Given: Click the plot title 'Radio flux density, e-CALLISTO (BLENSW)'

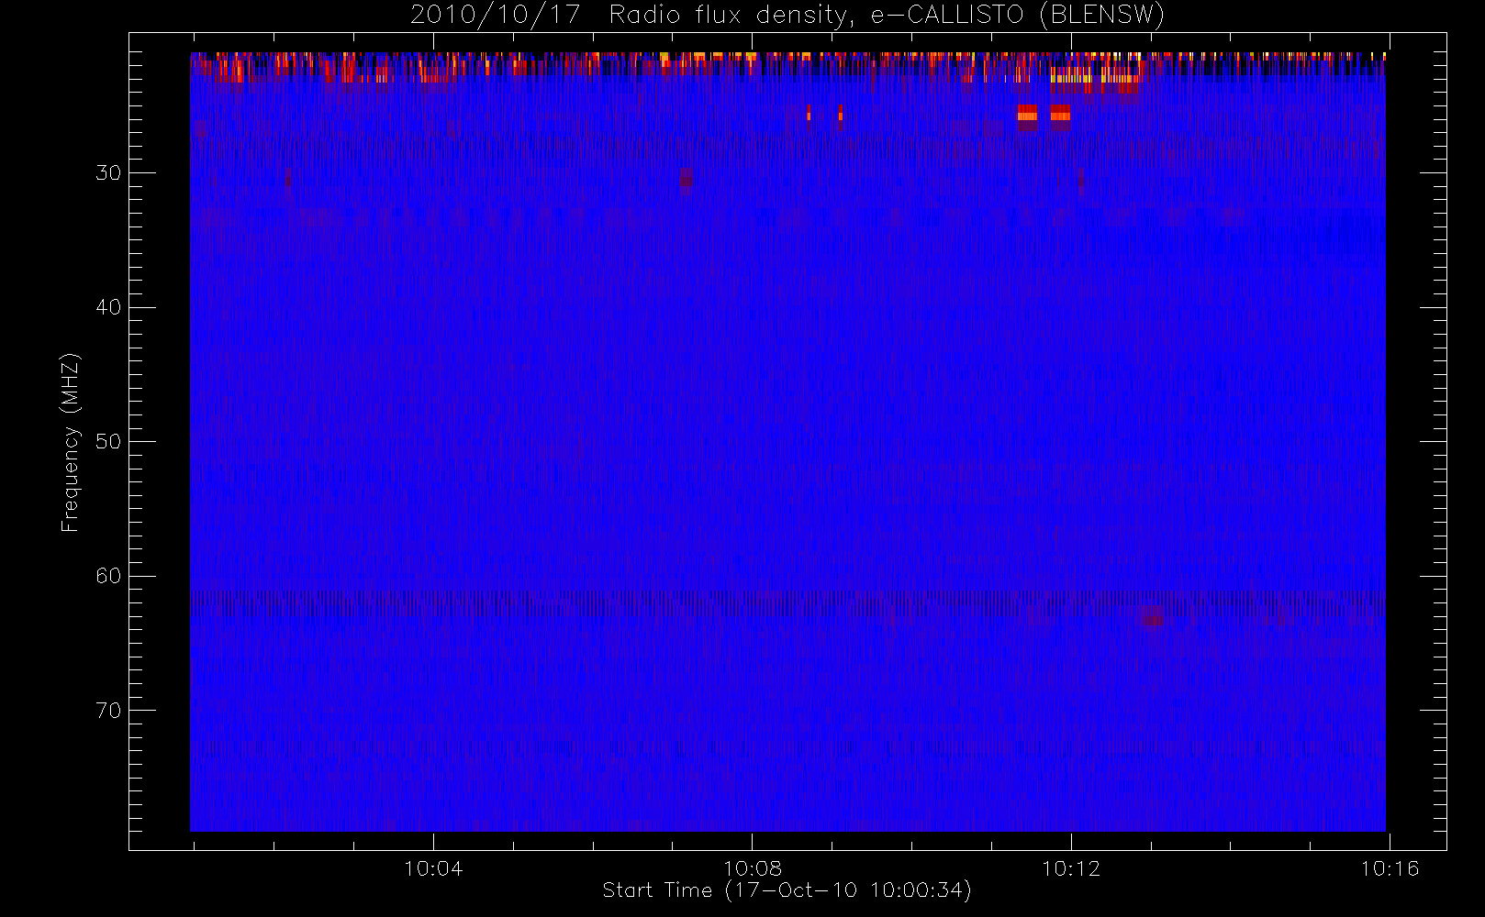Looking at the screenshot, I should pyautogui.click(x=887, y=16).
